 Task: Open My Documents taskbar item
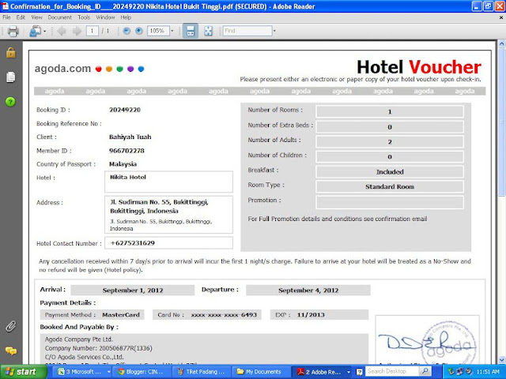[x=261, y=372]
